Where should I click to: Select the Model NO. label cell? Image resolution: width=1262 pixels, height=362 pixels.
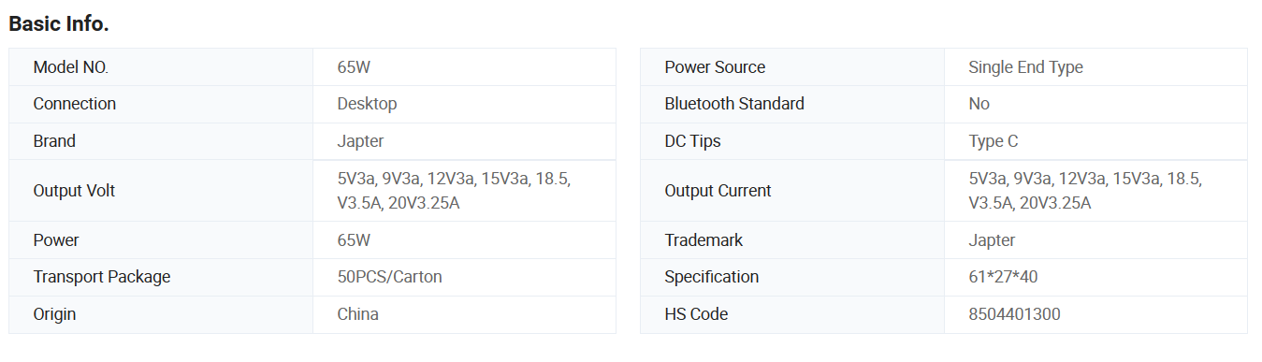pos(161,67)
